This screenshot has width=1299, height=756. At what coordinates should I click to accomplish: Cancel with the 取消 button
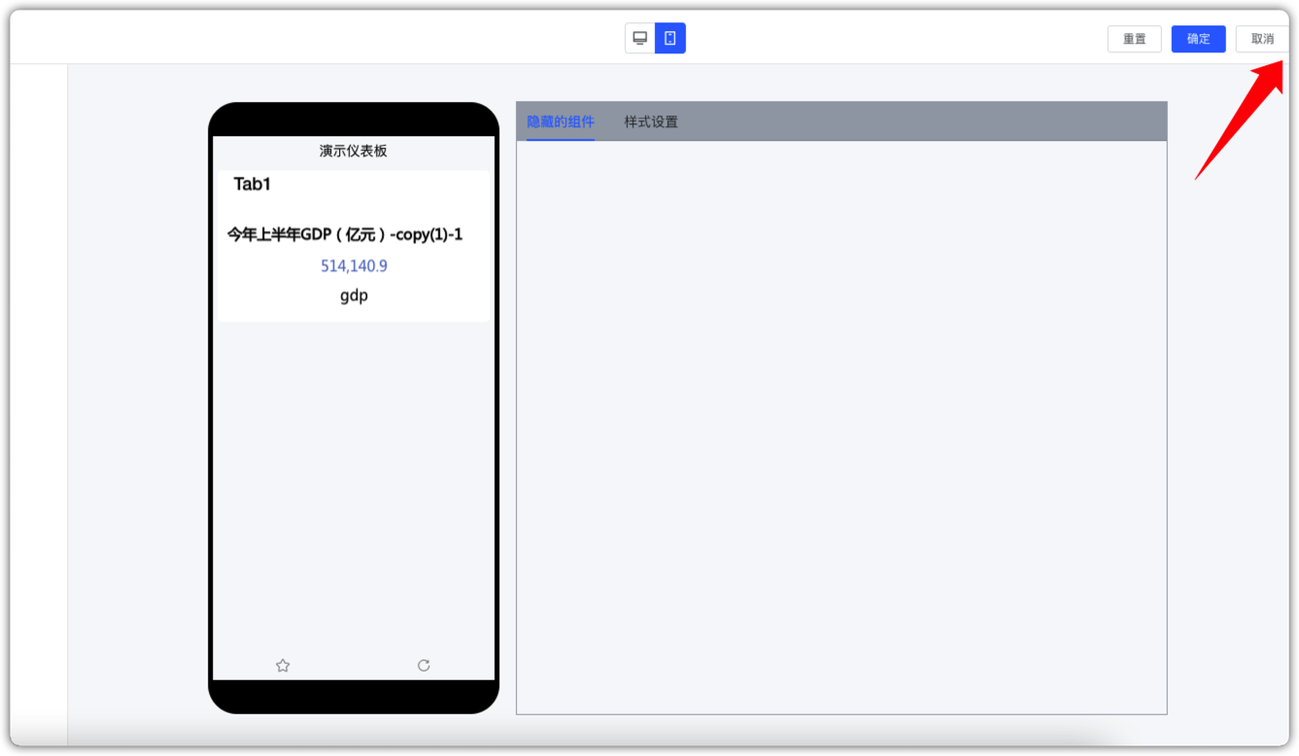point(1262,39)
